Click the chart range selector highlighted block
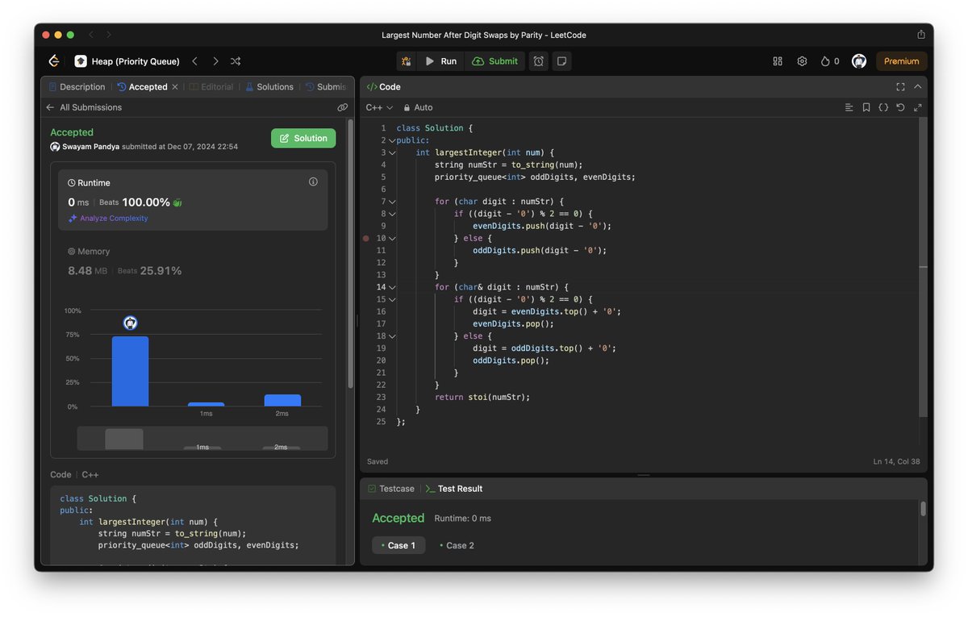968x617 pixels. coord(124,439)
